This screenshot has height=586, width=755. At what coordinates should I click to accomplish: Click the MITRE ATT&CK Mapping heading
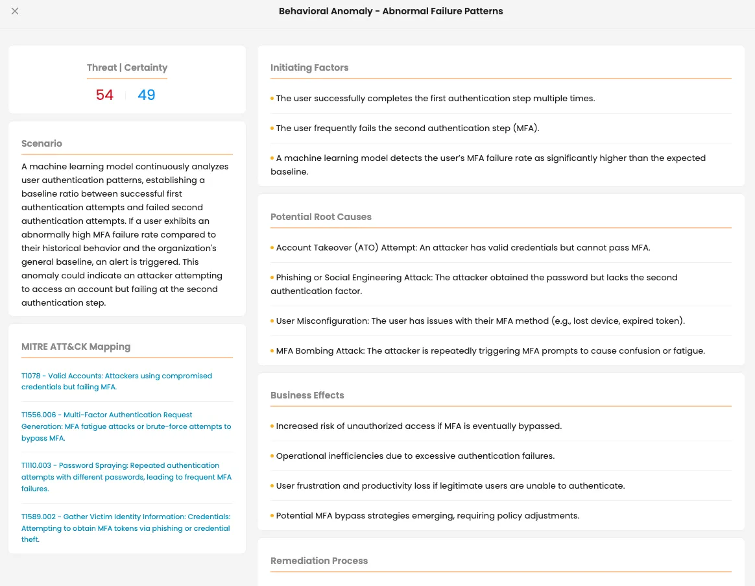click(76, 347)
